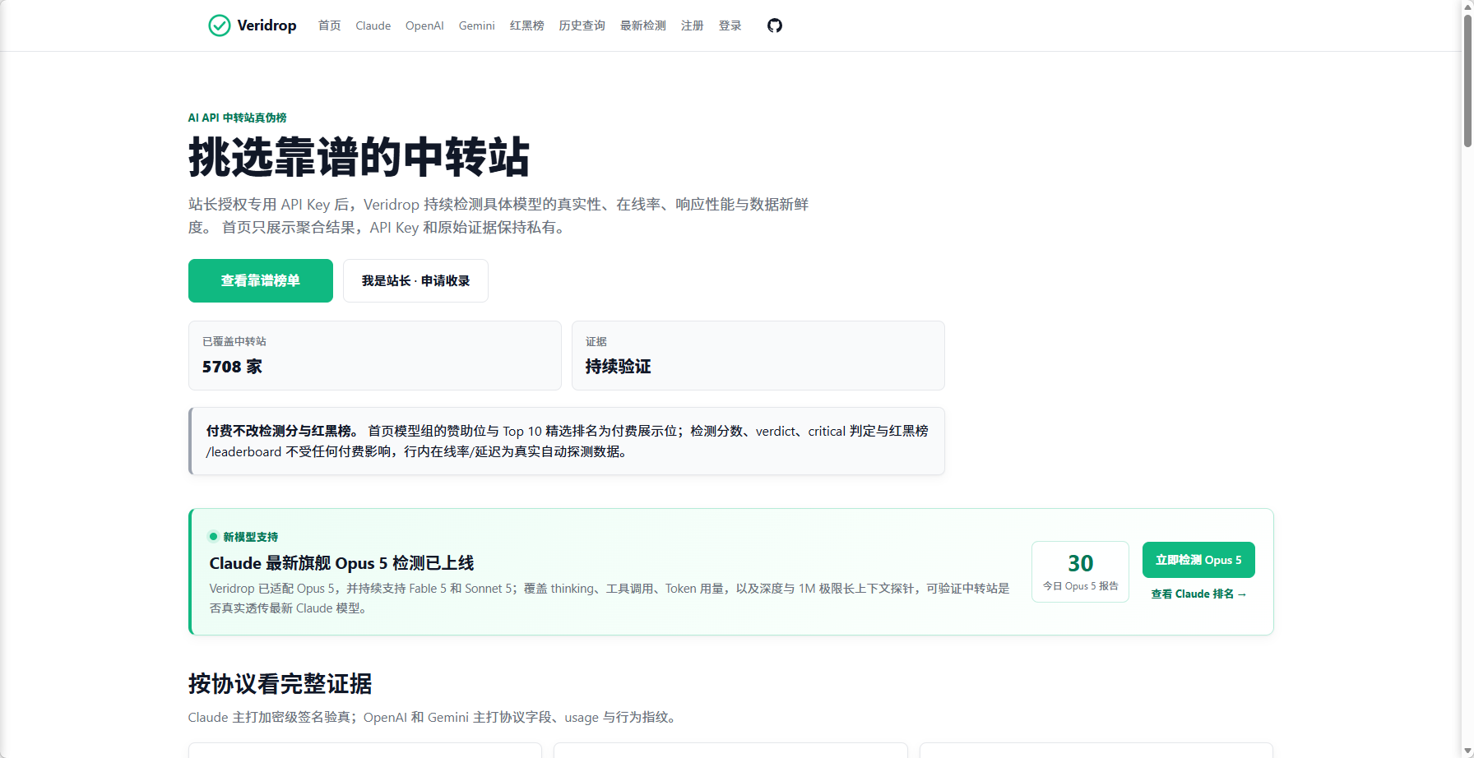The width and height of the screenshot is (1474, 758).
Task: Open the Claude nav item
Action: (373, 25)
